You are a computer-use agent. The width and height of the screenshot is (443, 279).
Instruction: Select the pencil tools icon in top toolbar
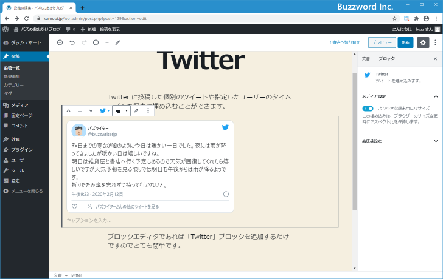coord(118,42)
